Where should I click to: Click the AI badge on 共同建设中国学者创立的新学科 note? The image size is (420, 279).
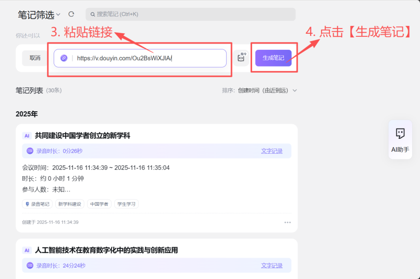(27, 136)
